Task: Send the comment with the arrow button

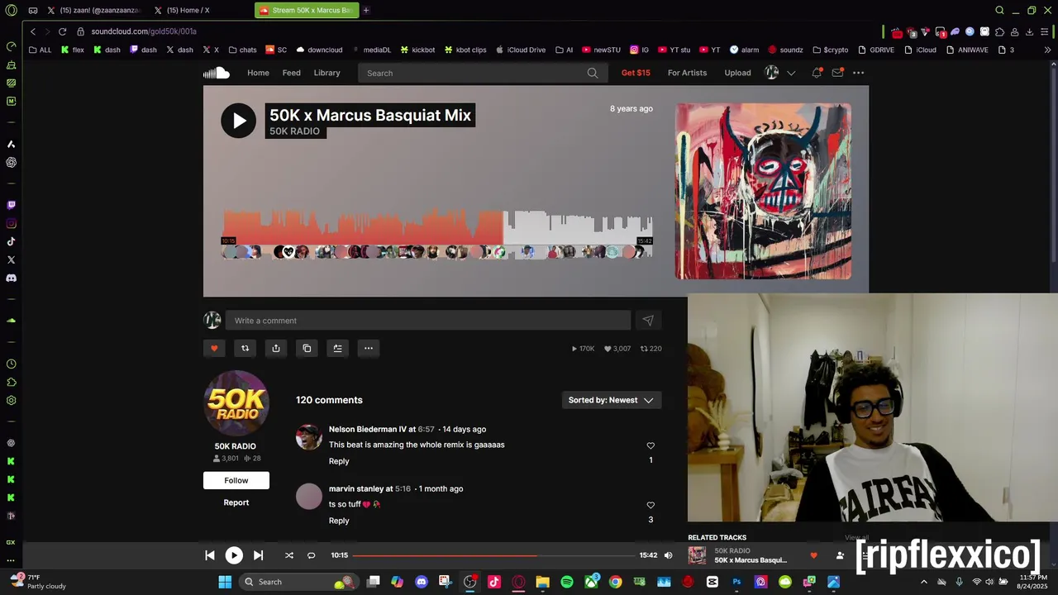Action: tap(648, 321)
